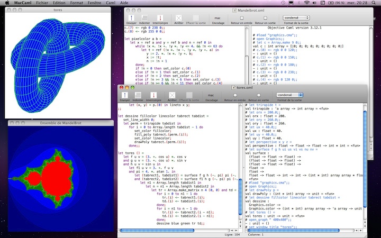Open Spotlight search magnifier
This screenshot has width=381, height=238.
click(374, 3)
